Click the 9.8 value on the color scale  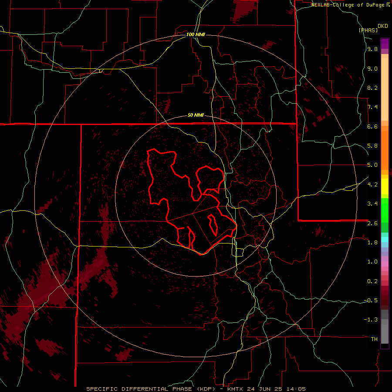click(x=372, y=49)
